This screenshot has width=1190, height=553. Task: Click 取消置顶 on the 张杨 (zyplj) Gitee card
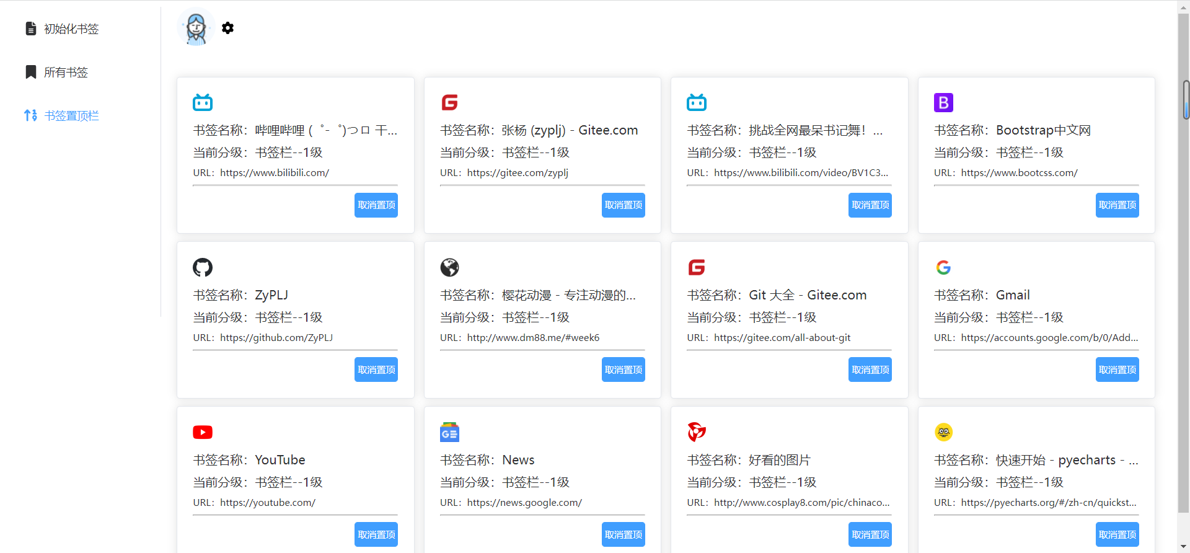(623, 205)
